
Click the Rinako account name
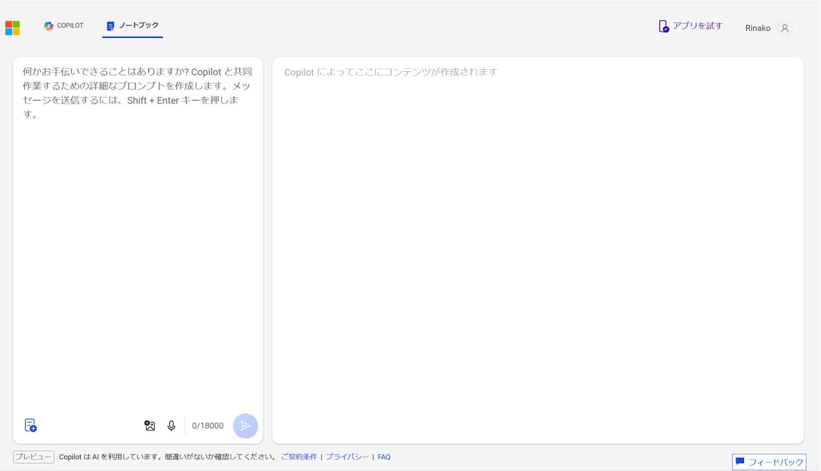click(757, 28)
